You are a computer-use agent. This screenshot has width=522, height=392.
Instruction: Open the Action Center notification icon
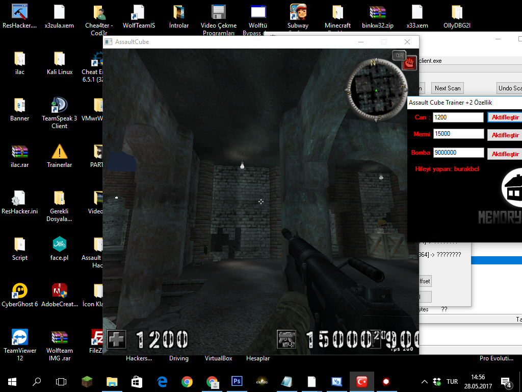[x=506, y=383]
